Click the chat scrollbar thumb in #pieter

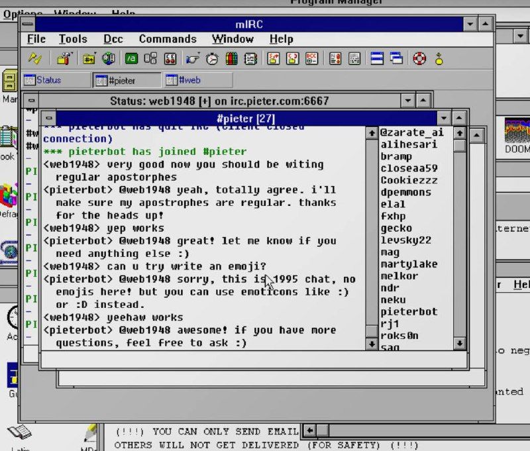372,331
